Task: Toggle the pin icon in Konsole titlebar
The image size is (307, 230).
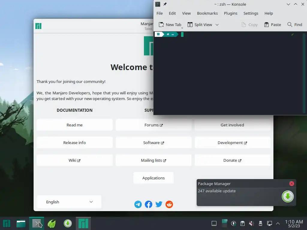Action: (x=165, y=4)
